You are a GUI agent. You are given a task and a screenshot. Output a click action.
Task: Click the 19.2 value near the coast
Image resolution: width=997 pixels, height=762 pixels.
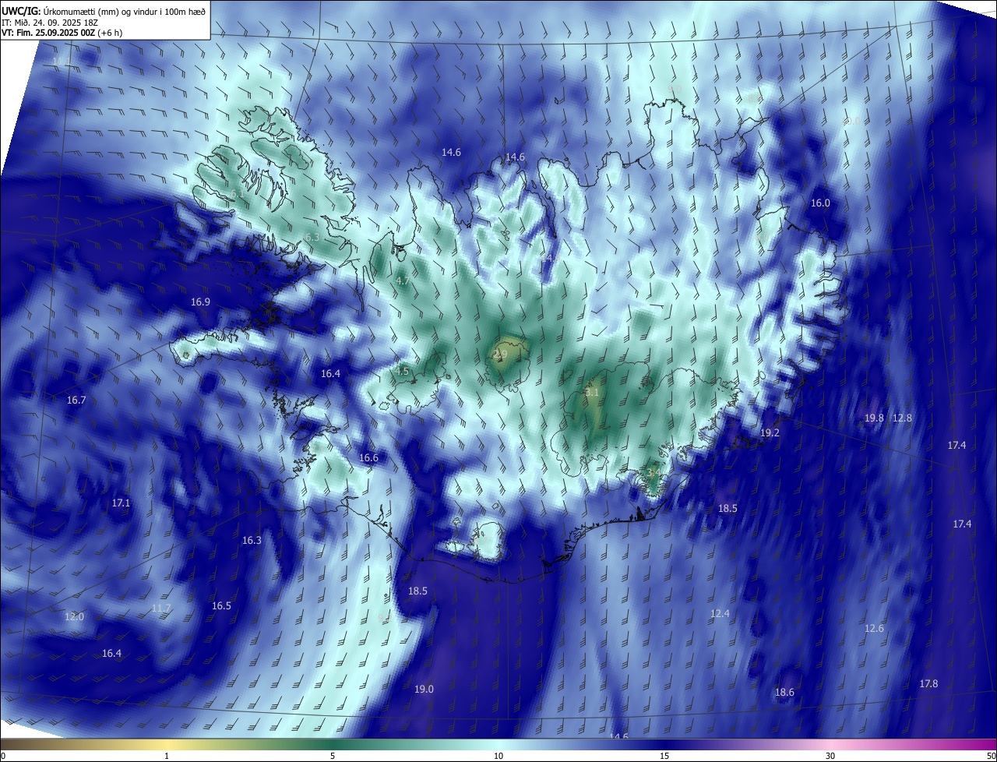point(770,432)
